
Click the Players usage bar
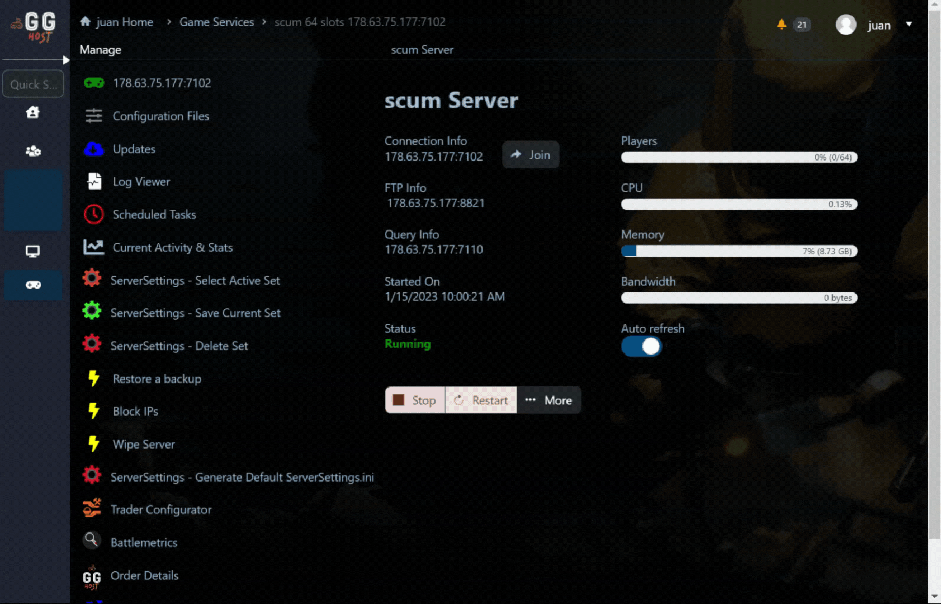pyautogui.click(x=739, y=157)
